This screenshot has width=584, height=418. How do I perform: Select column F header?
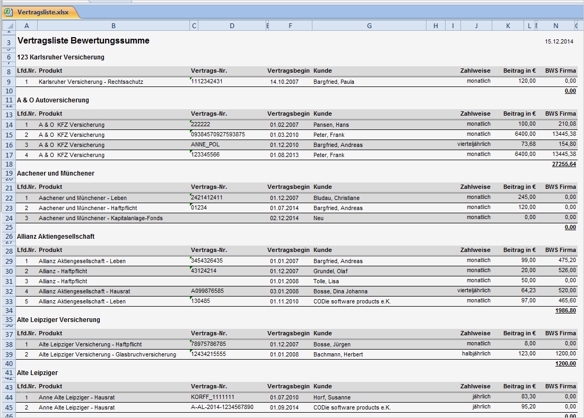click(x=290, y=25)
